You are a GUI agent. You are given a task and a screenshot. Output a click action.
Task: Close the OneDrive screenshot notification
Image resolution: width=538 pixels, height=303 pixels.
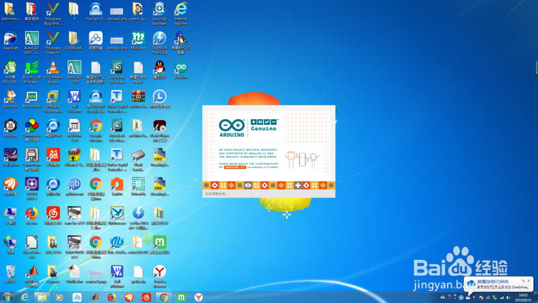point(528,281)
